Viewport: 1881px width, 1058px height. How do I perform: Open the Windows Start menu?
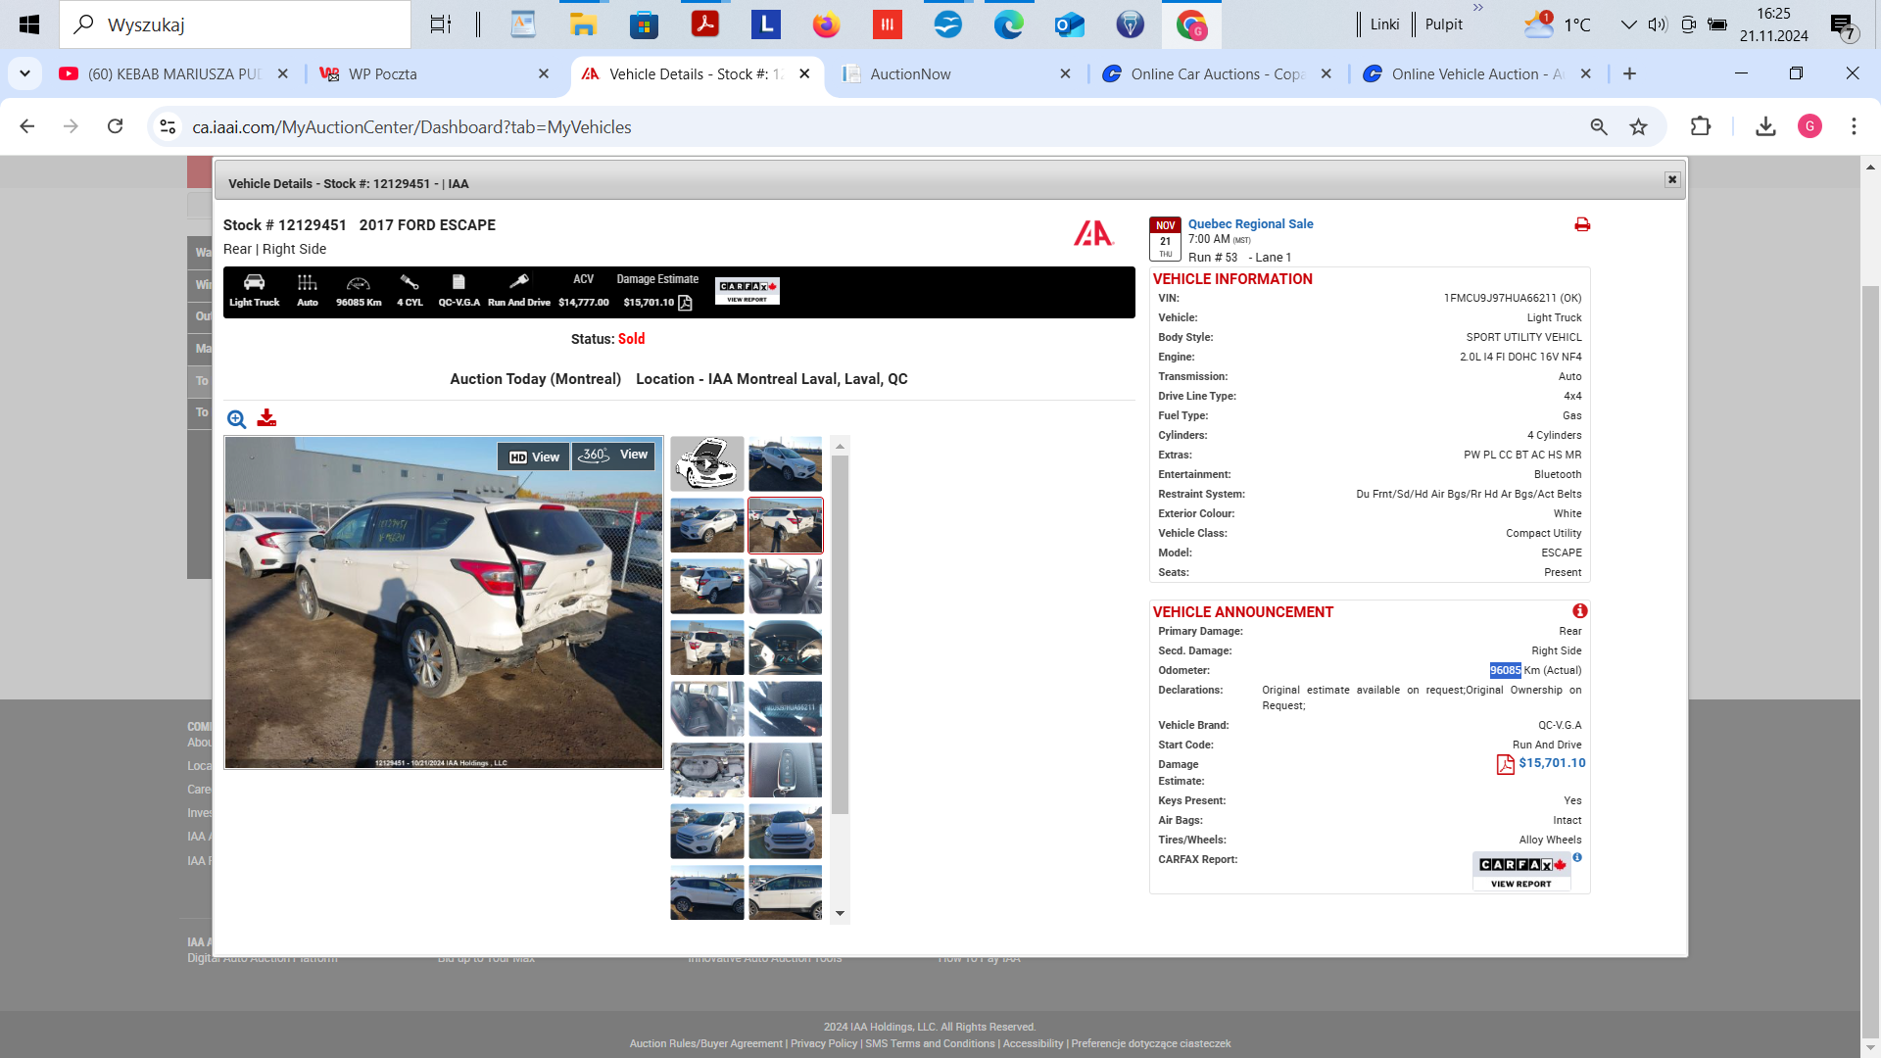[x=29, y=24]
